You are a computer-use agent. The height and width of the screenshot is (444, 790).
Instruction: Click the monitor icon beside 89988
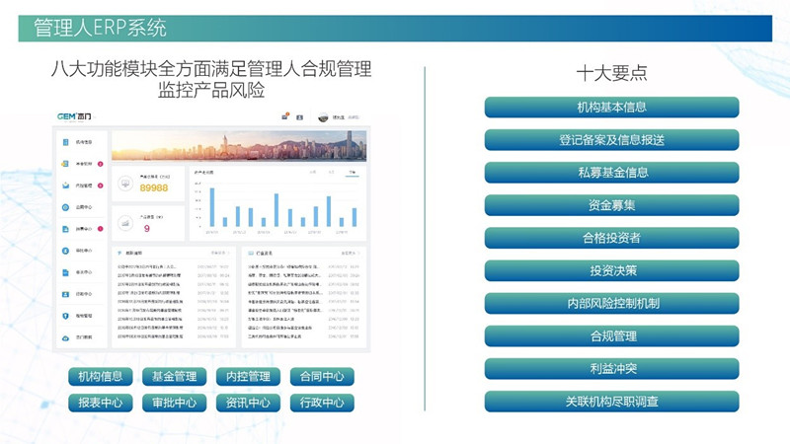[125, 184]
